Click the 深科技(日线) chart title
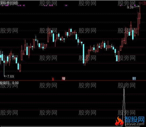 pyautogui.click(x=9, y=3)
